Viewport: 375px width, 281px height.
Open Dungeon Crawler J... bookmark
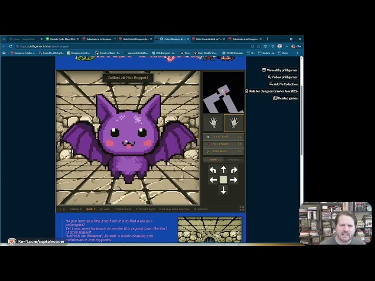click(x=23, y=53)
